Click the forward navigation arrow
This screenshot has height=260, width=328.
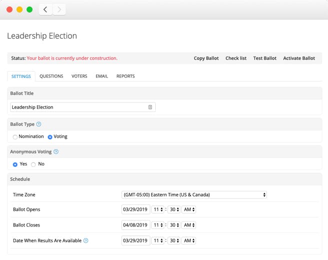pyautogui.click(x=59, y=9)
